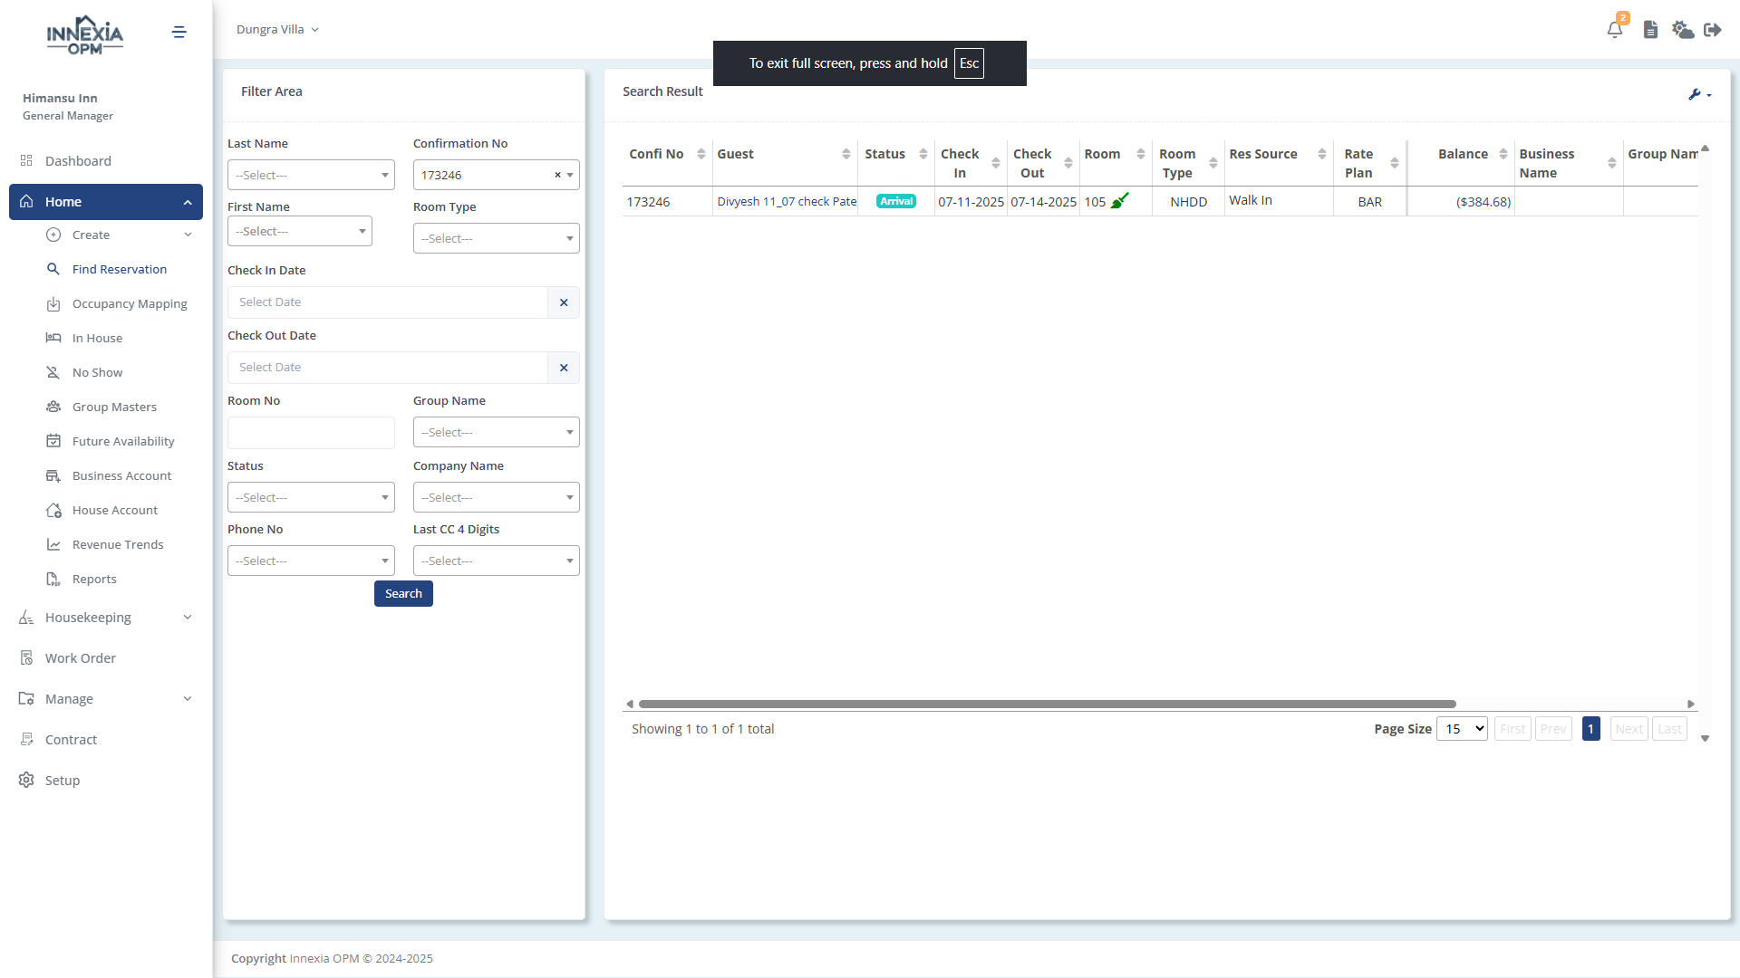Open the Page Size dropdown
The height and width of the screenshot is (978, 1740).
[x=1462, y=729]
